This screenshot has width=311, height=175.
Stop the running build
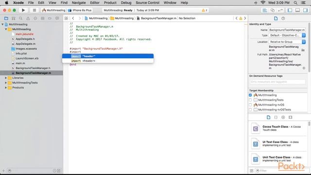[35, 10]
